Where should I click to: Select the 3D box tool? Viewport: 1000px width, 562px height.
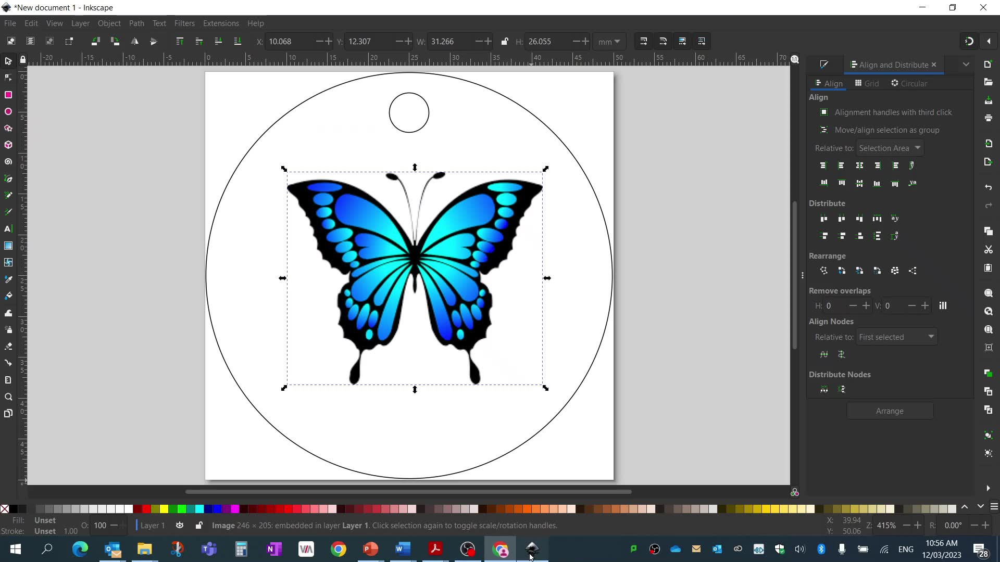[x=8, y=145]
